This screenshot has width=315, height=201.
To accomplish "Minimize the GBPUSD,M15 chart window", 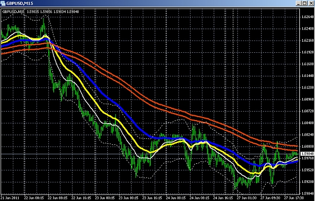I will [298, 3].
